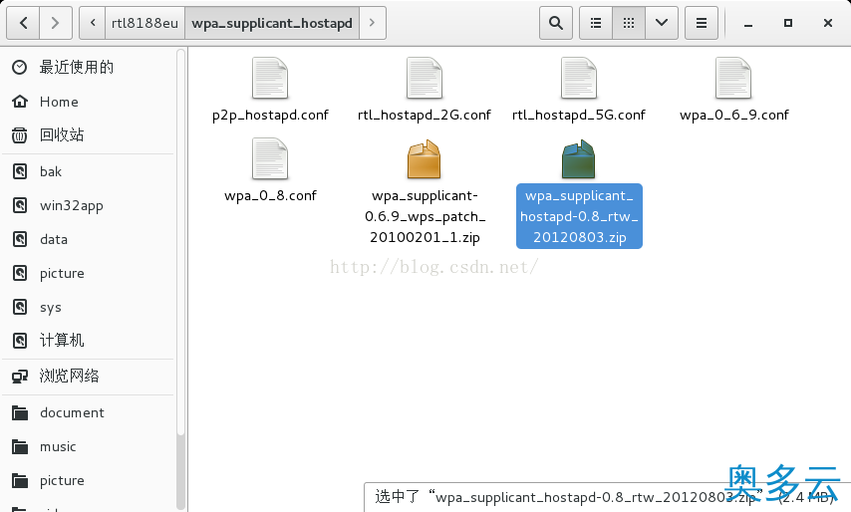Click the house icon beside Home
The height and width of the screenshot is (512, 851).
[x=20, y=102]
